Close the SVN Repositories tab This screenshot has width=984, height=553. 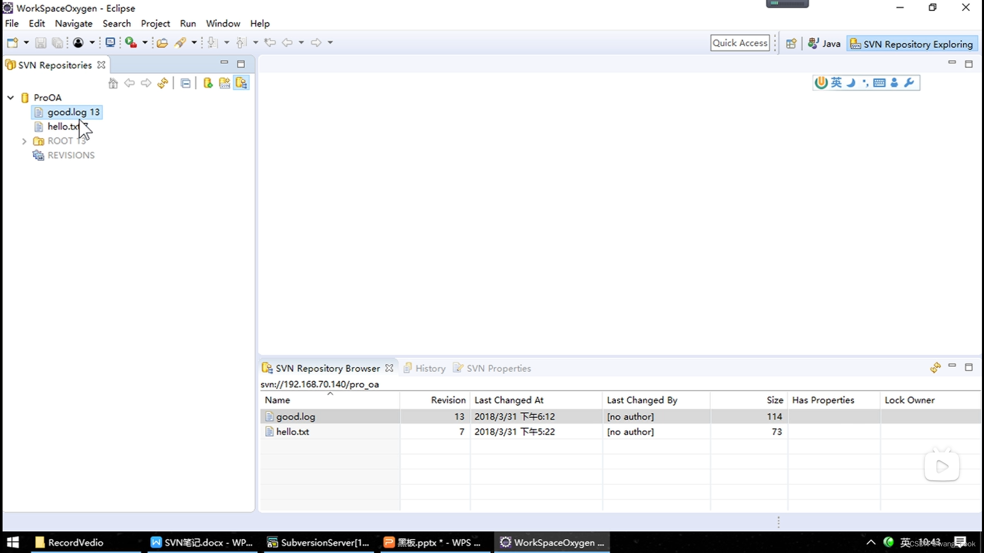click(x=101, y=65)
